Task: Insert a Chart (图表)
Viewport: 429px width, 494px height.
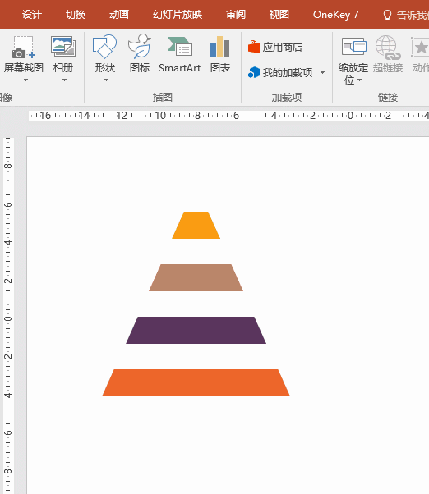Action: tap(220, 47)
